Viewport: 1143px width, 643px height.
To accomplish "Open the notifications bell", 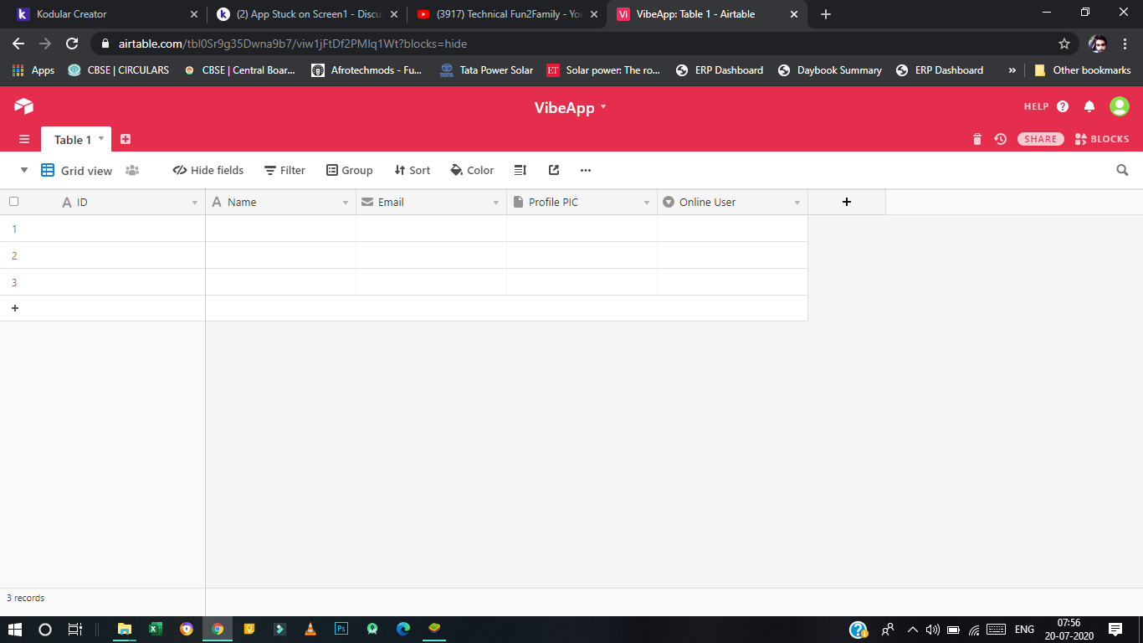I will [x=1089, y=106].
